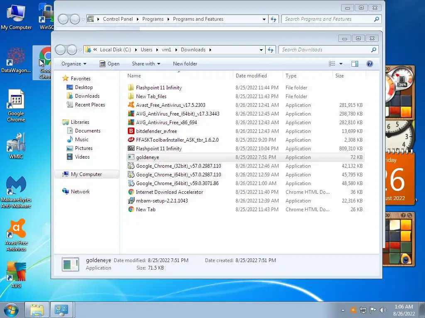The image size is (425, 318).
Task: Select Desktop under Favorites
Action: coord(80,87)
